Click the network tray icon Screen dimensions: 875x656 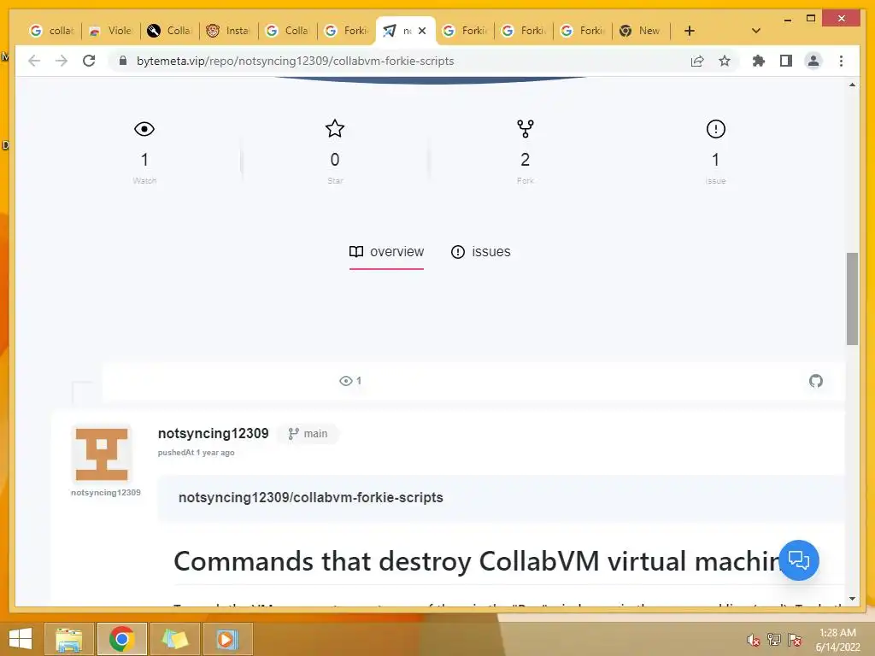point(774,639)
